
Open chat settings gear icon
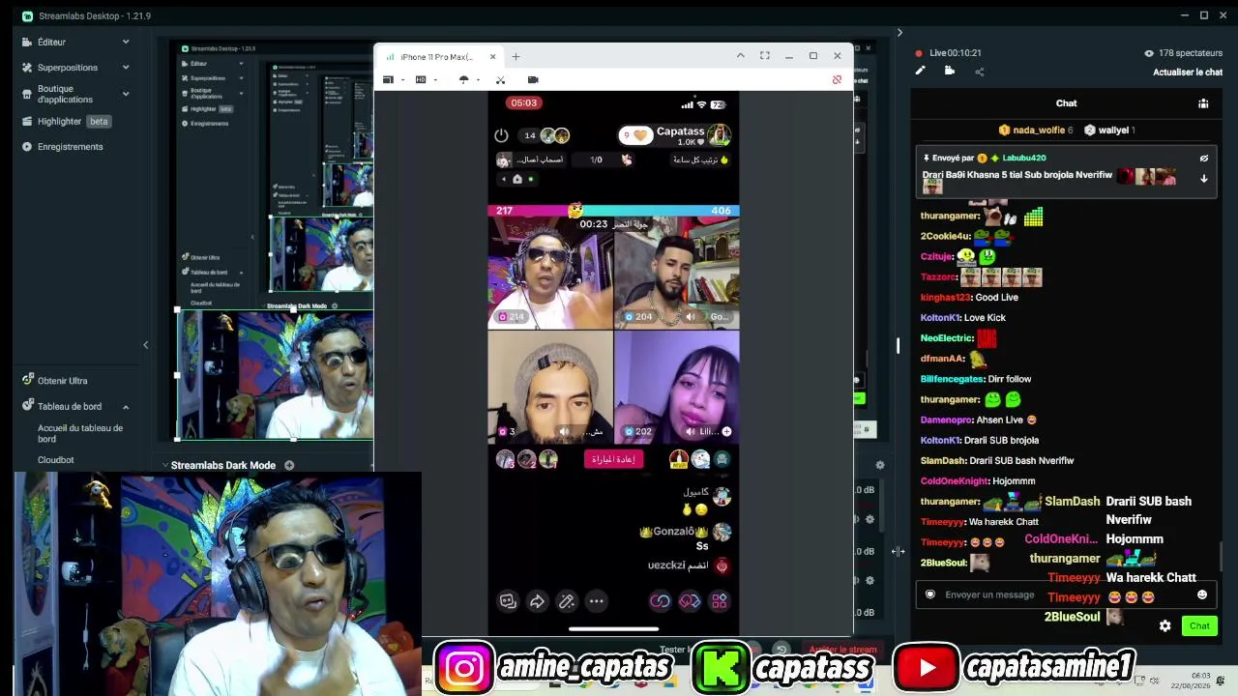click(1165, 625)
